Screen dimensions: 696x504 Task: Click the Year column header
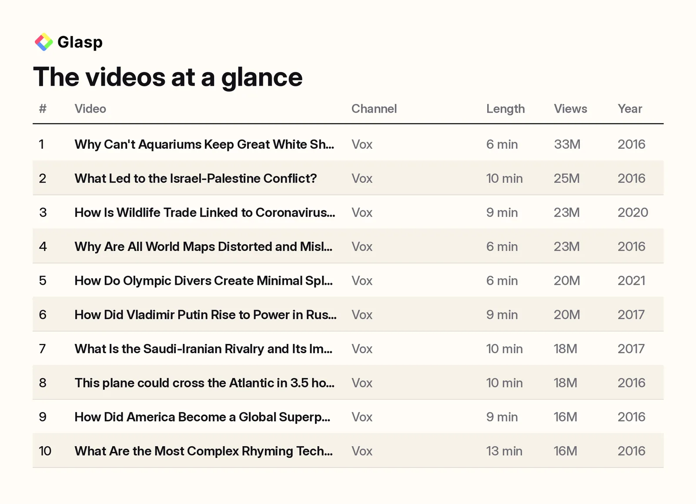click(x=630, y=109)
